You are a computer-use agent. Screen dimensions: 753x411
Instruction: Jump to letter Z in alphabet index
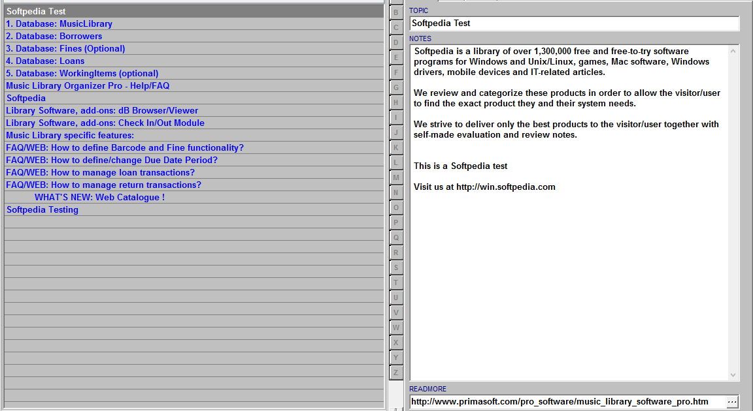pos(396,373)
